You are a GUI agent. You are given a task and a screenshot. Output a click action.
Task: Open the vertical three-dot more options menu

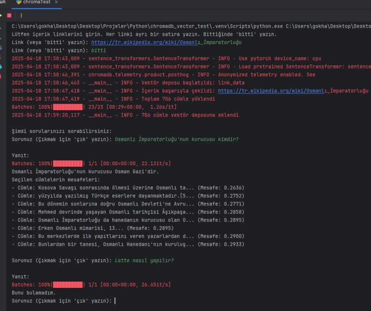point(21,15)
